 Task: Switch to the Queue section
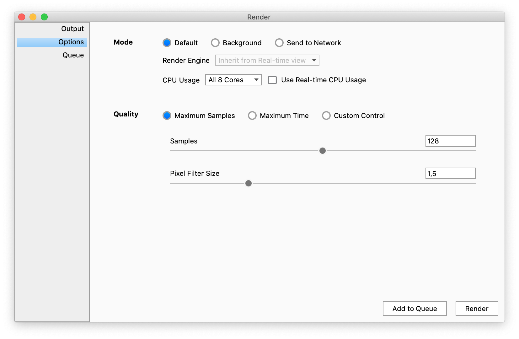click(x=73, y=55)
